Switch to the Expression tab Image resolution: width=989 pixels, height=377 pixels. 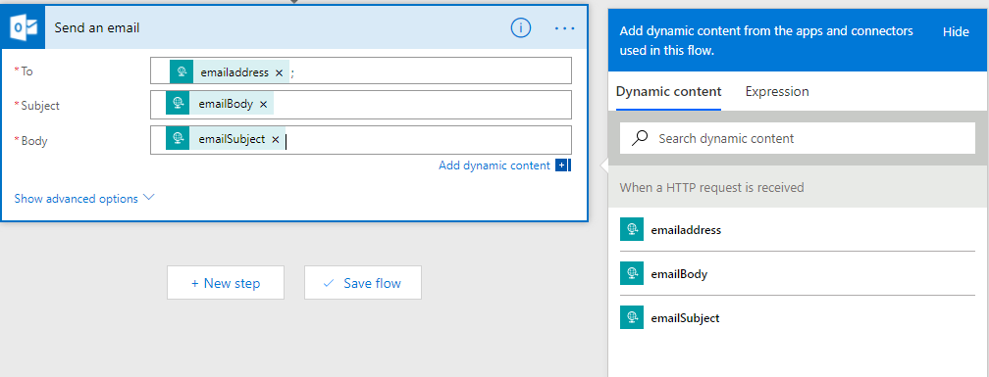776,92
